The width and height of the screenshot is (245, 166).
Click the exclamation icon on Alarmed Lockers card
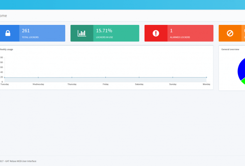(x=156, y=33)
